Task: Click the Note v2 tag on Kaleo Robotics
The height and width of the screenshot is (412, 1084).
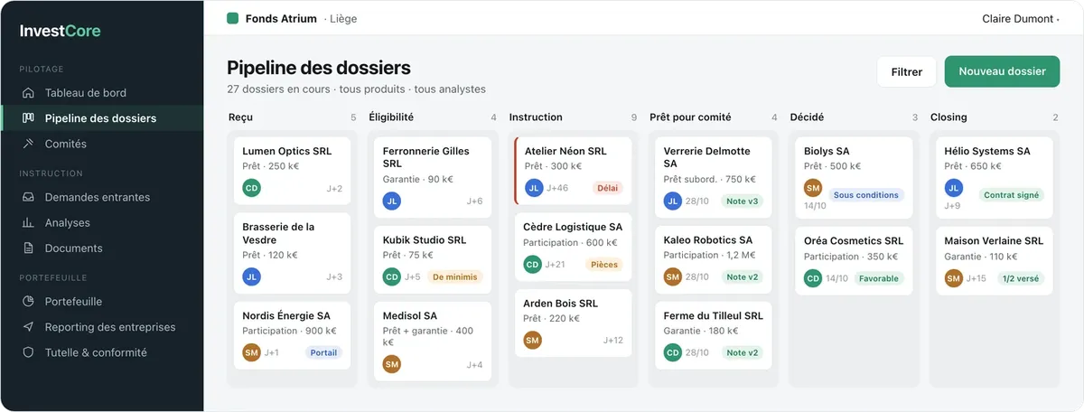Action: pyautogui.click(x=742, y=276)
